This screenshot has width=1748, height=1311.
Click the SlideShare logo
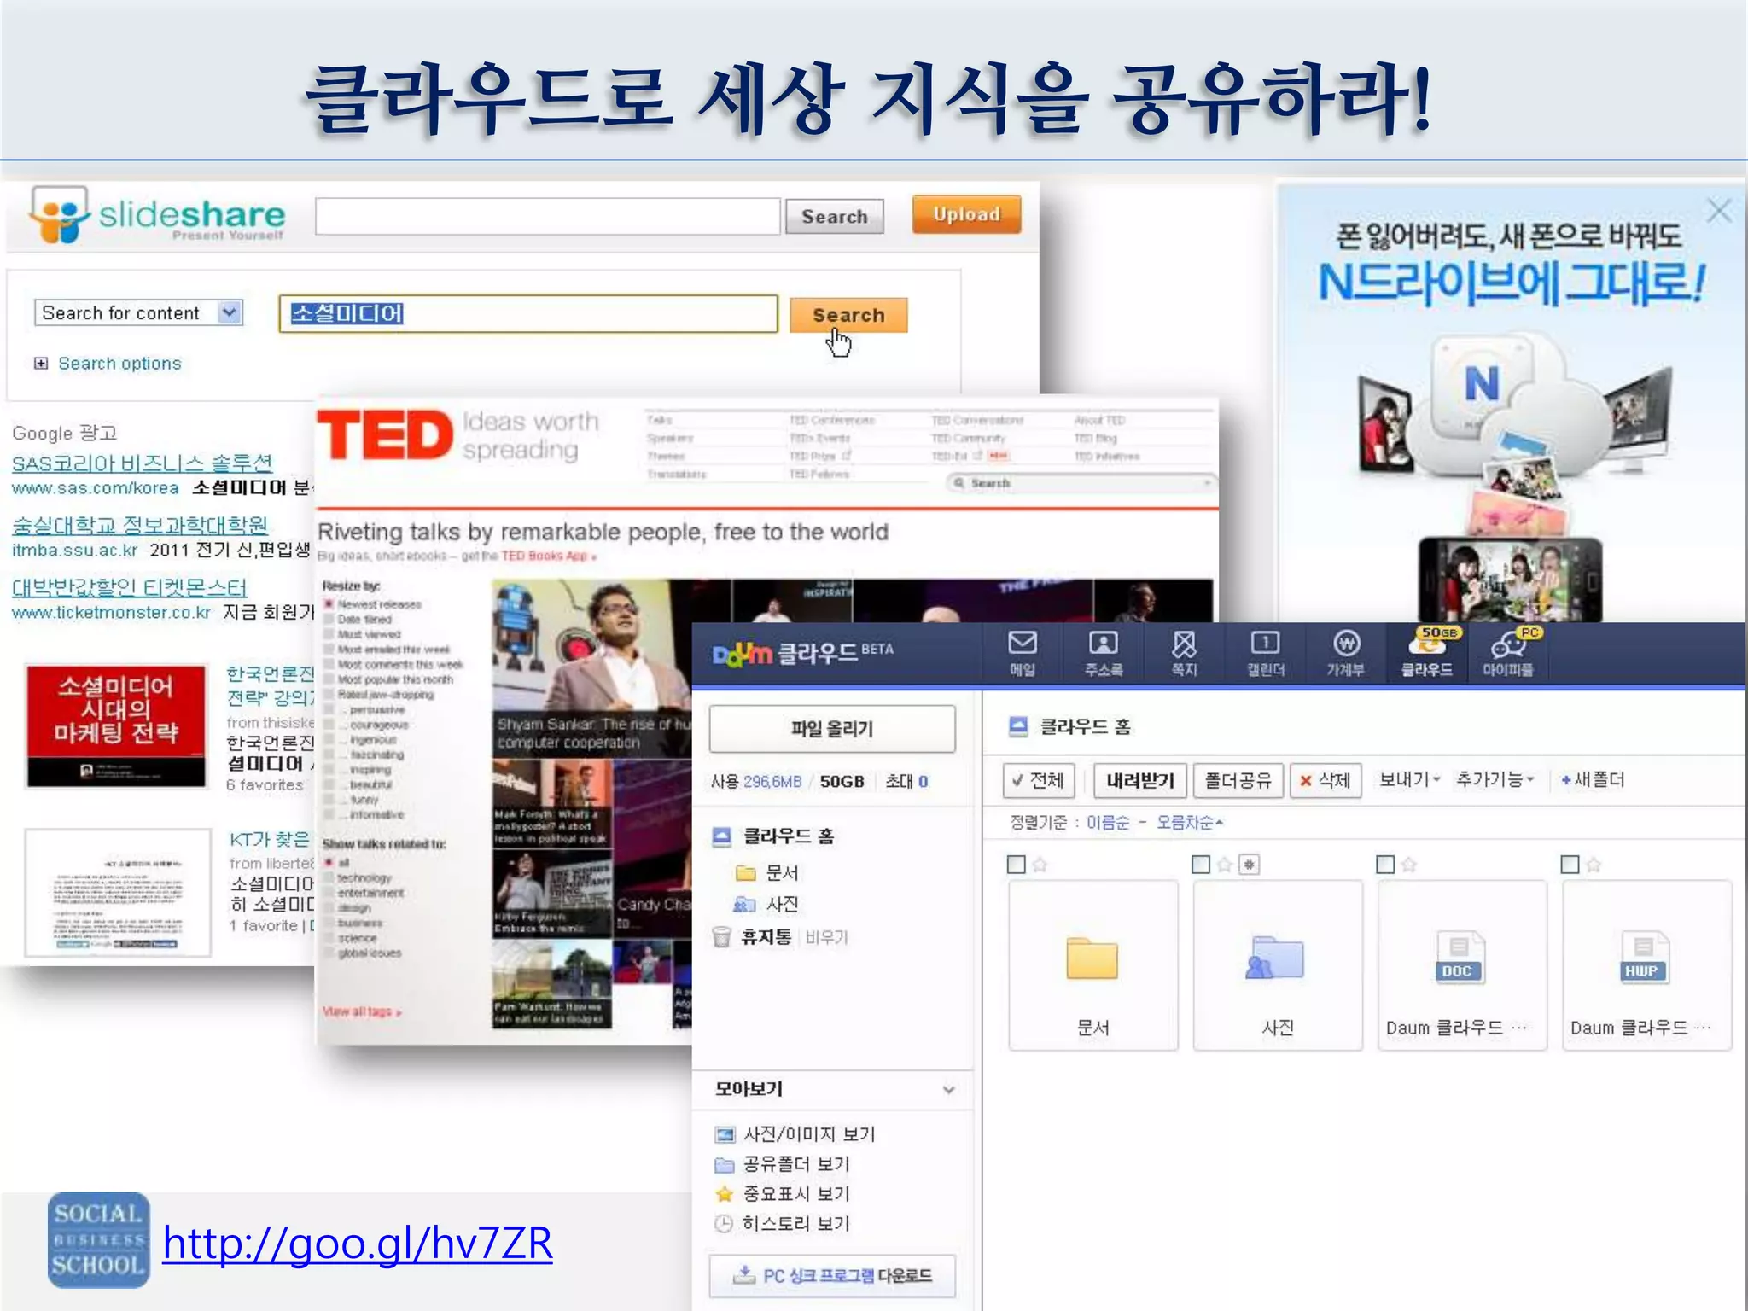pos(157,214)
